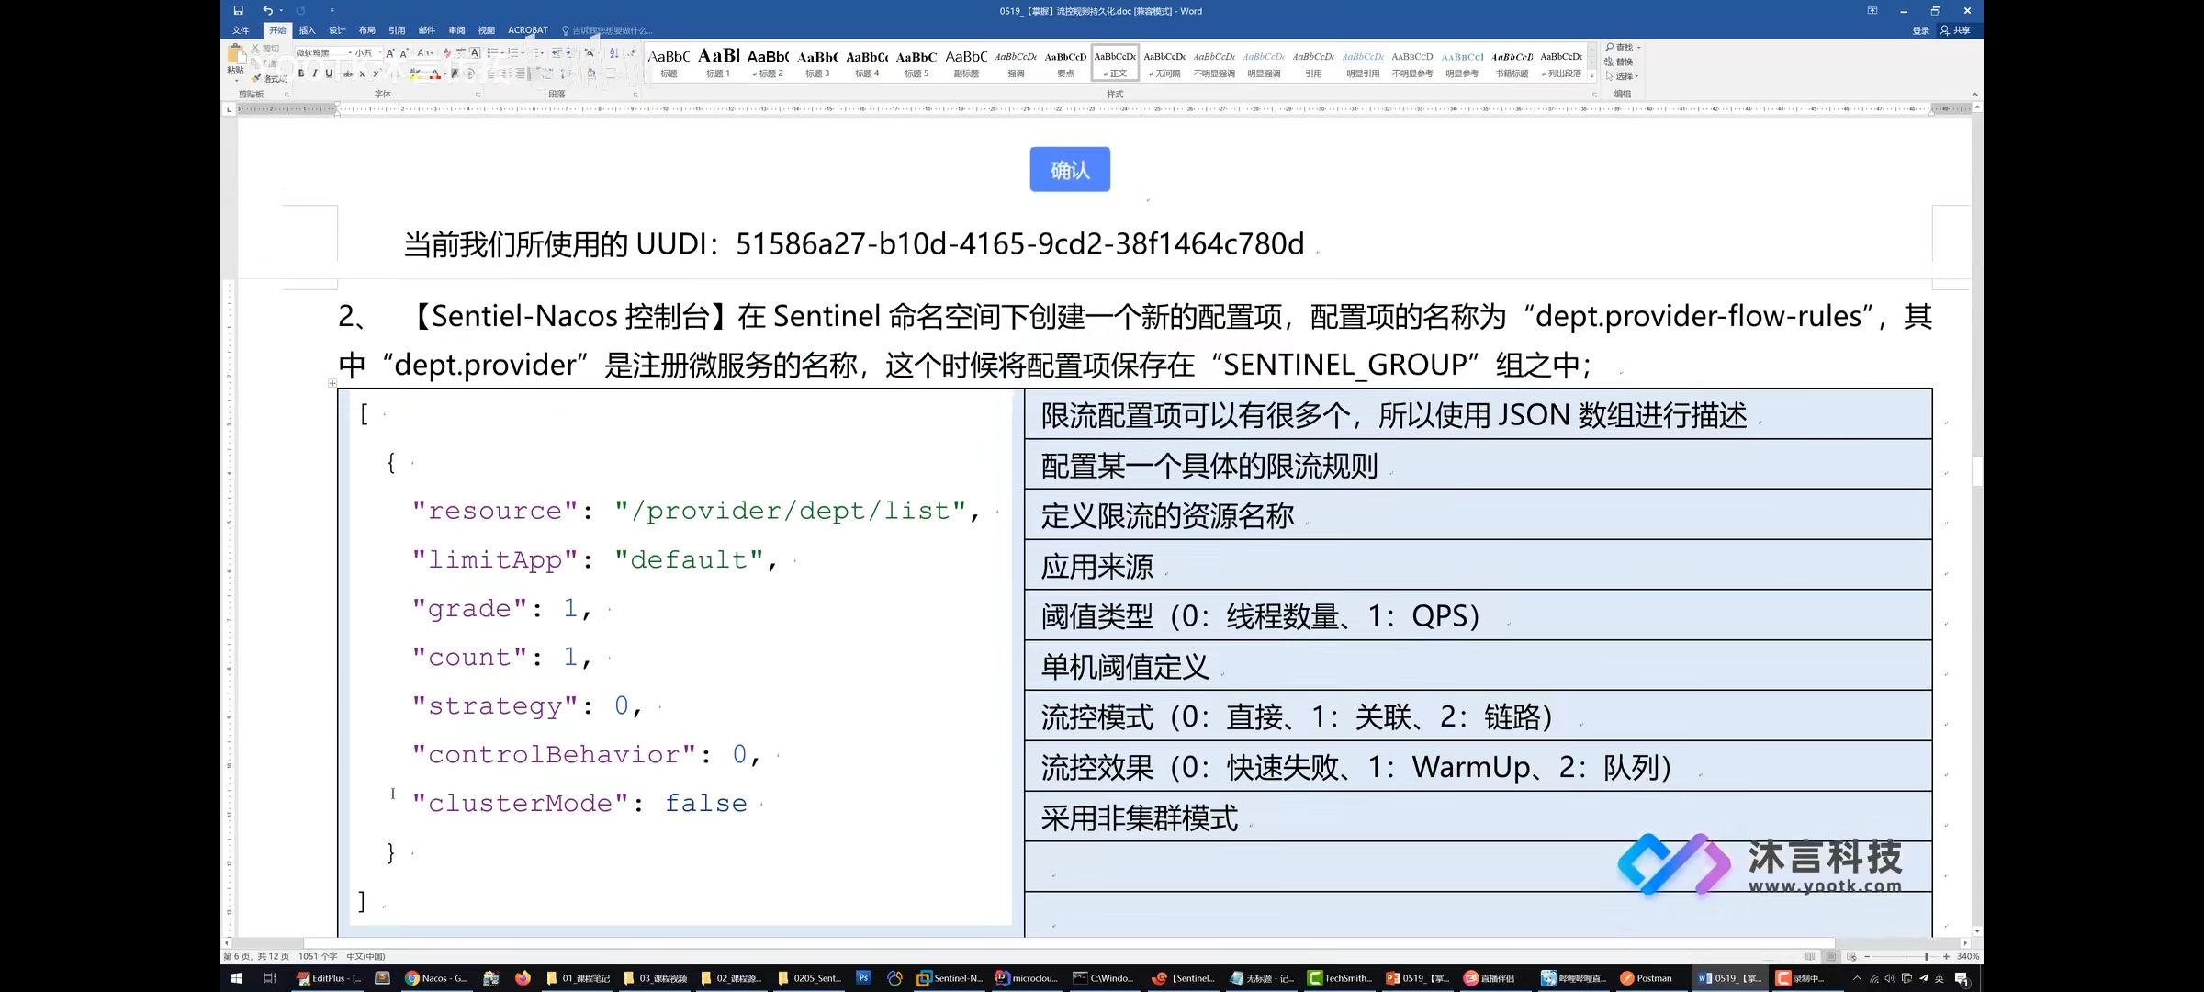Viewport: 2204px width, 992px height.
Task: Open the Select (选择) dropdown
Action: pos(1622,76)
